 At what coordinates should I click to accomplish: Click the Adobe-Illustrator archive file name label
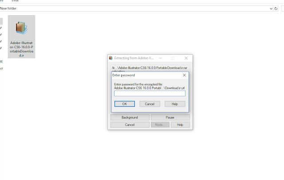(x=22, y=49)
